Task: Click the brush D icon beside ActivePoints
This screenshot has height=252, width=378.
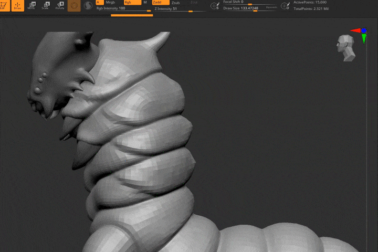Action: click(286, 6)
